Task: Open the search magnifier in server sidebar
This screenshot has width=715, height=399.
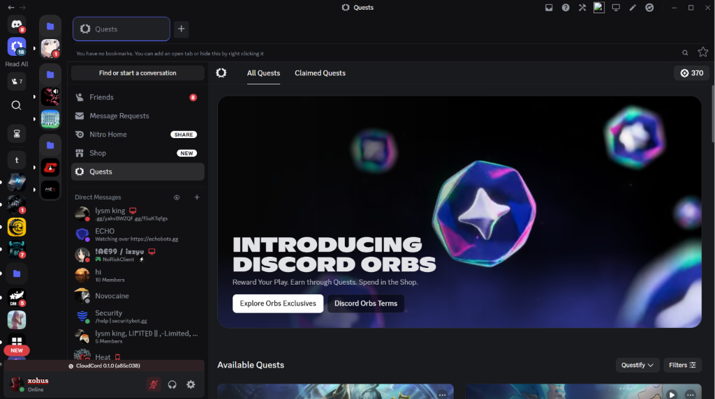Action: tap(17, 105)
